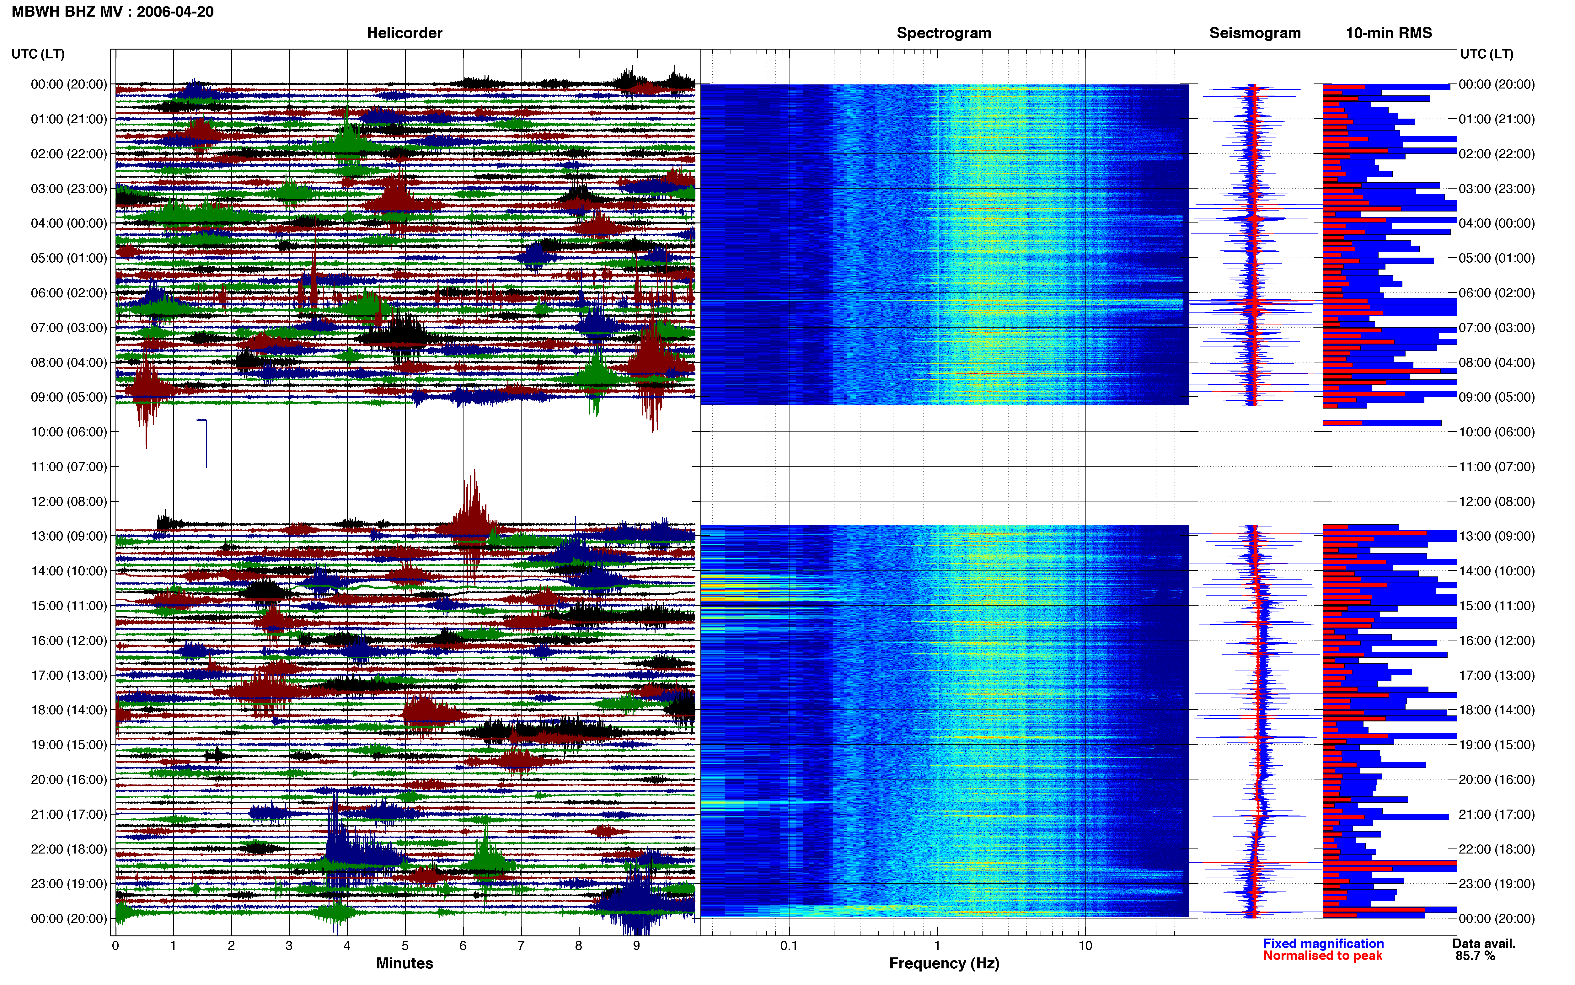1575x985 pixels.
Task: Click the left '03:00 (23:00)' time label
Action: (x=69, y=189)
